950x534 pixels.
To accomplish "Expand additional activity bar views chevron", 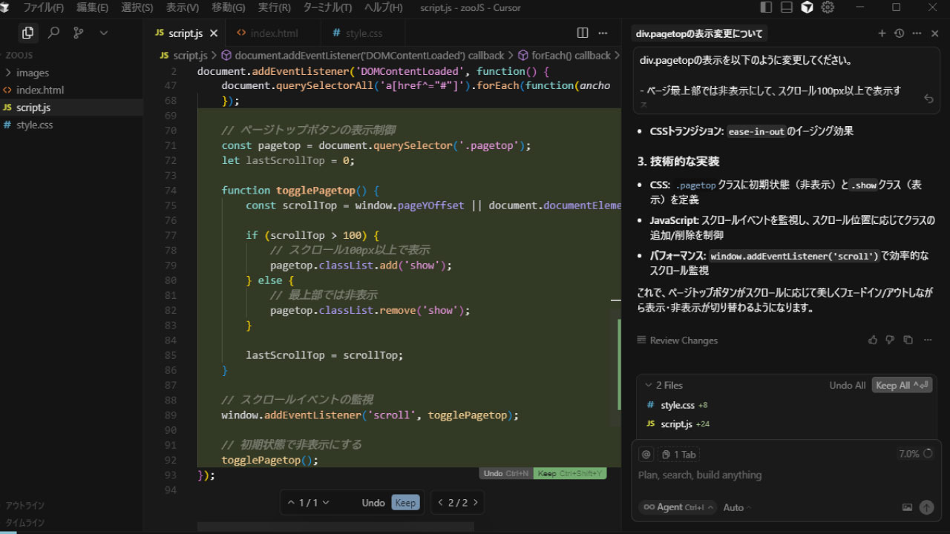I will tap(104, 33).
